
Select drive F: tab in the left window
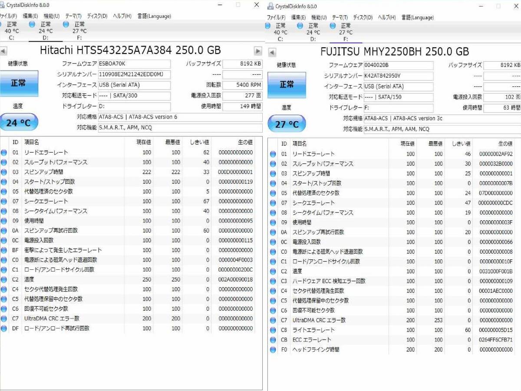pyautogui.click(x=79, y=31)
